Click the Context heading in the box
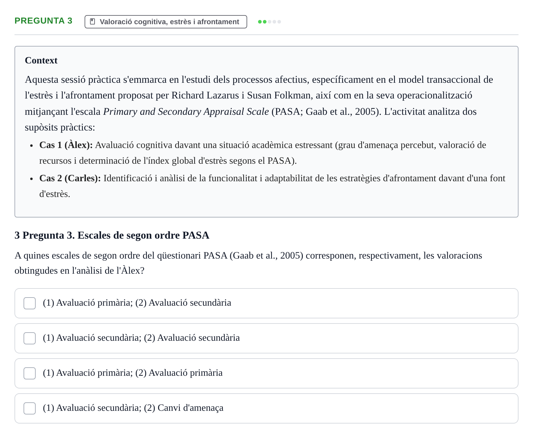The height and width of the screenshot is (438, 533). point(41,60)
